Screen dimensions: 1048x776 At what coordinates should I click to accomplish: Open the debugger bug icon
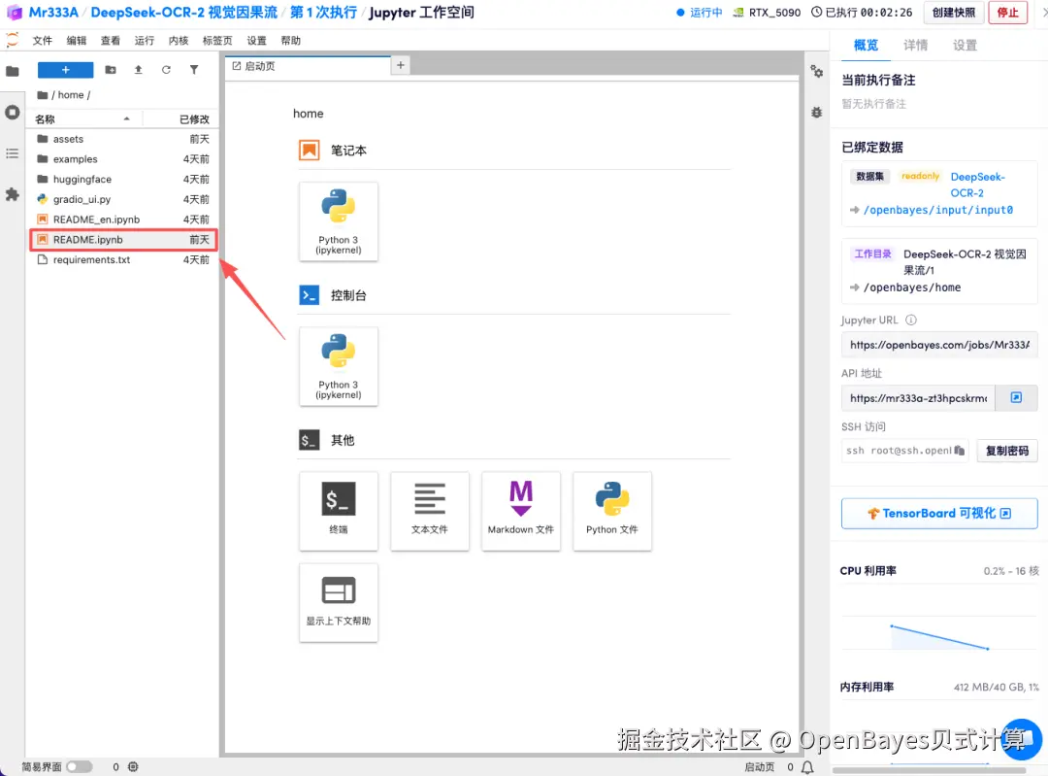tap(817, 113)
